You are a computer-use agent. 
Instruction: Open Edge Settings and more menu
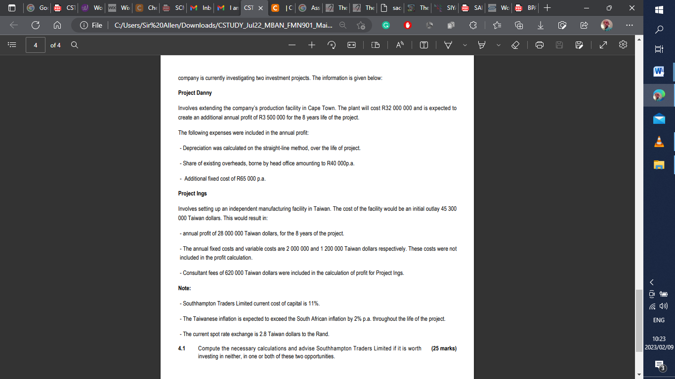tap(629, 25)
